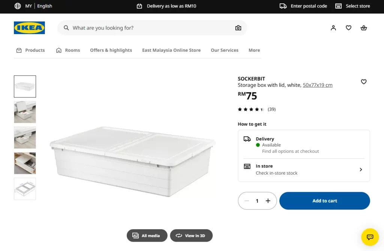Click the search input field

point(150,28)
